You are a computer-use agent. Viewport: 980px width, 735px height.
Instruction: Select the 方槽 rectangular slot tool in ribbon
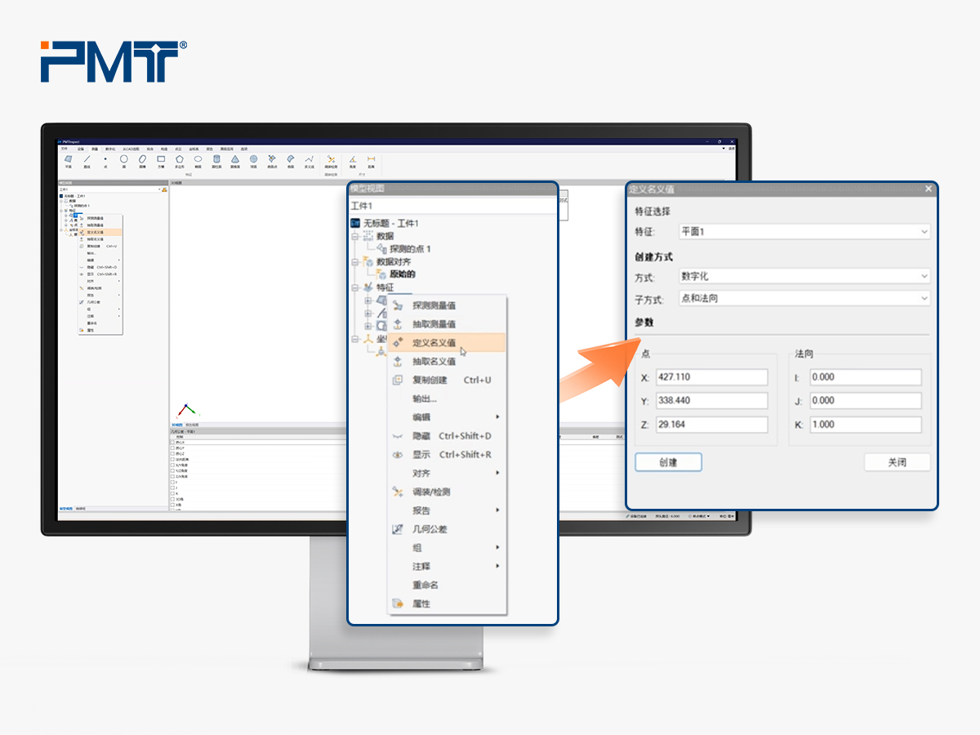coord(161,162)
